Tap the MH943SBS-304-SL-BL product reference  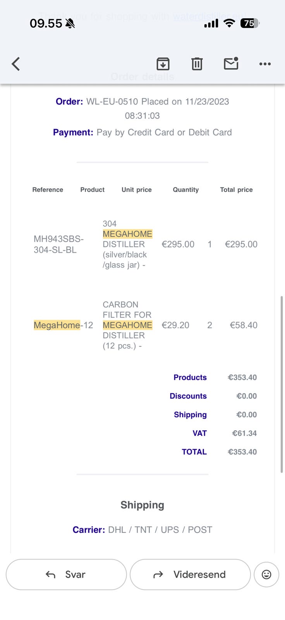click(x=58, y=245)
